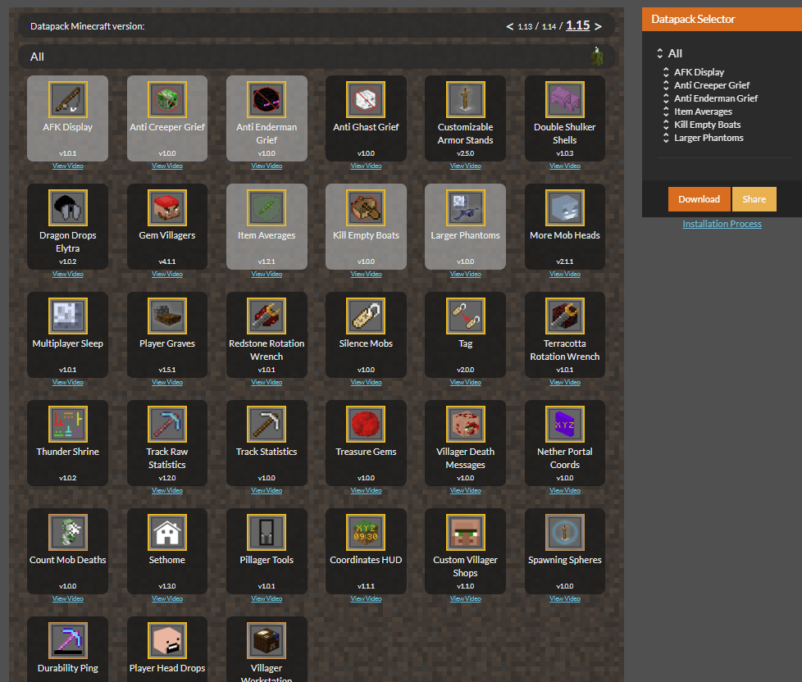Click reorder arrows beside Larger Phantoms

(666, 138)
